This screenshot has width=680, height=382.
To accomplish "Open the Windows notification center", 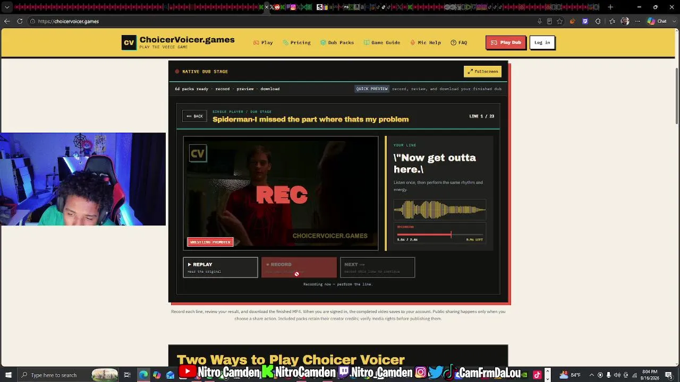I will tap(668, 375).
